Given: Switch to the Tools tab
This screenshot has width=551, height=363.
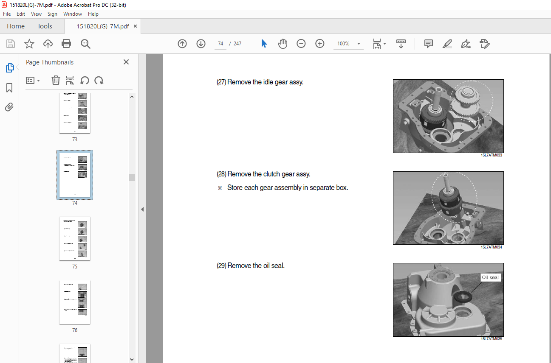Looking at the screenshot, I should click(45, 26).
